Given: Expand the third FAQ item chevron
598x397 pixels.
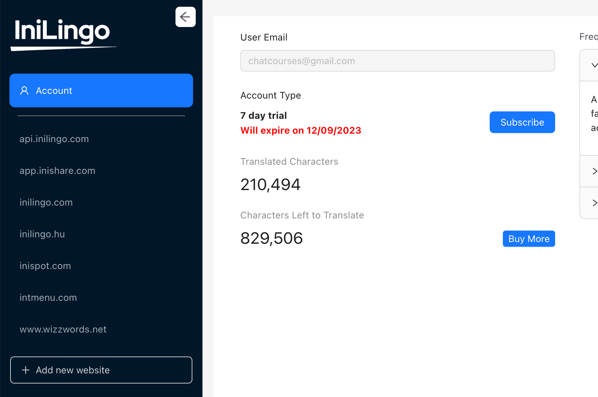Looking at the screenshot, I should point(595,203).
